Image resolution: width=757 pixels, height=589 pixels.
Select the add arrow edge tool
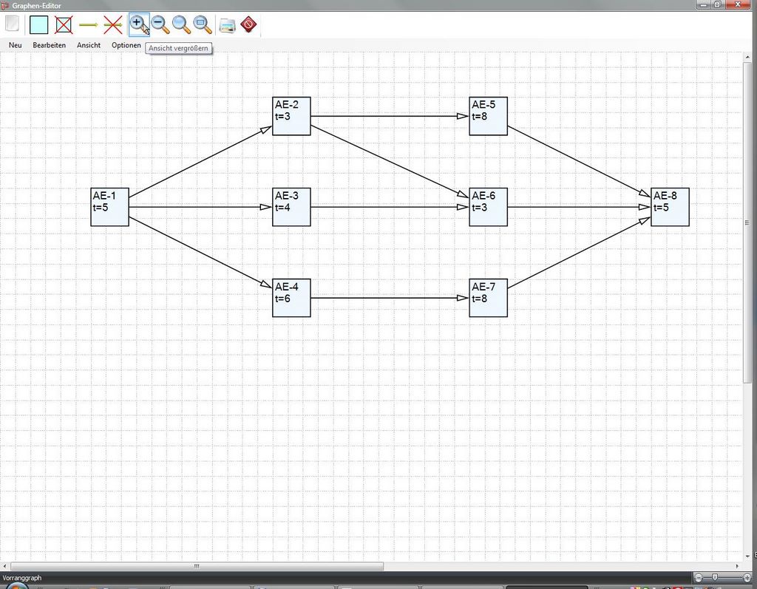click(x=89, y=24)
